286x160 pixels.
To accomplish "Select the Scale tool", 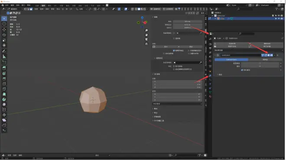I will 4,40.
